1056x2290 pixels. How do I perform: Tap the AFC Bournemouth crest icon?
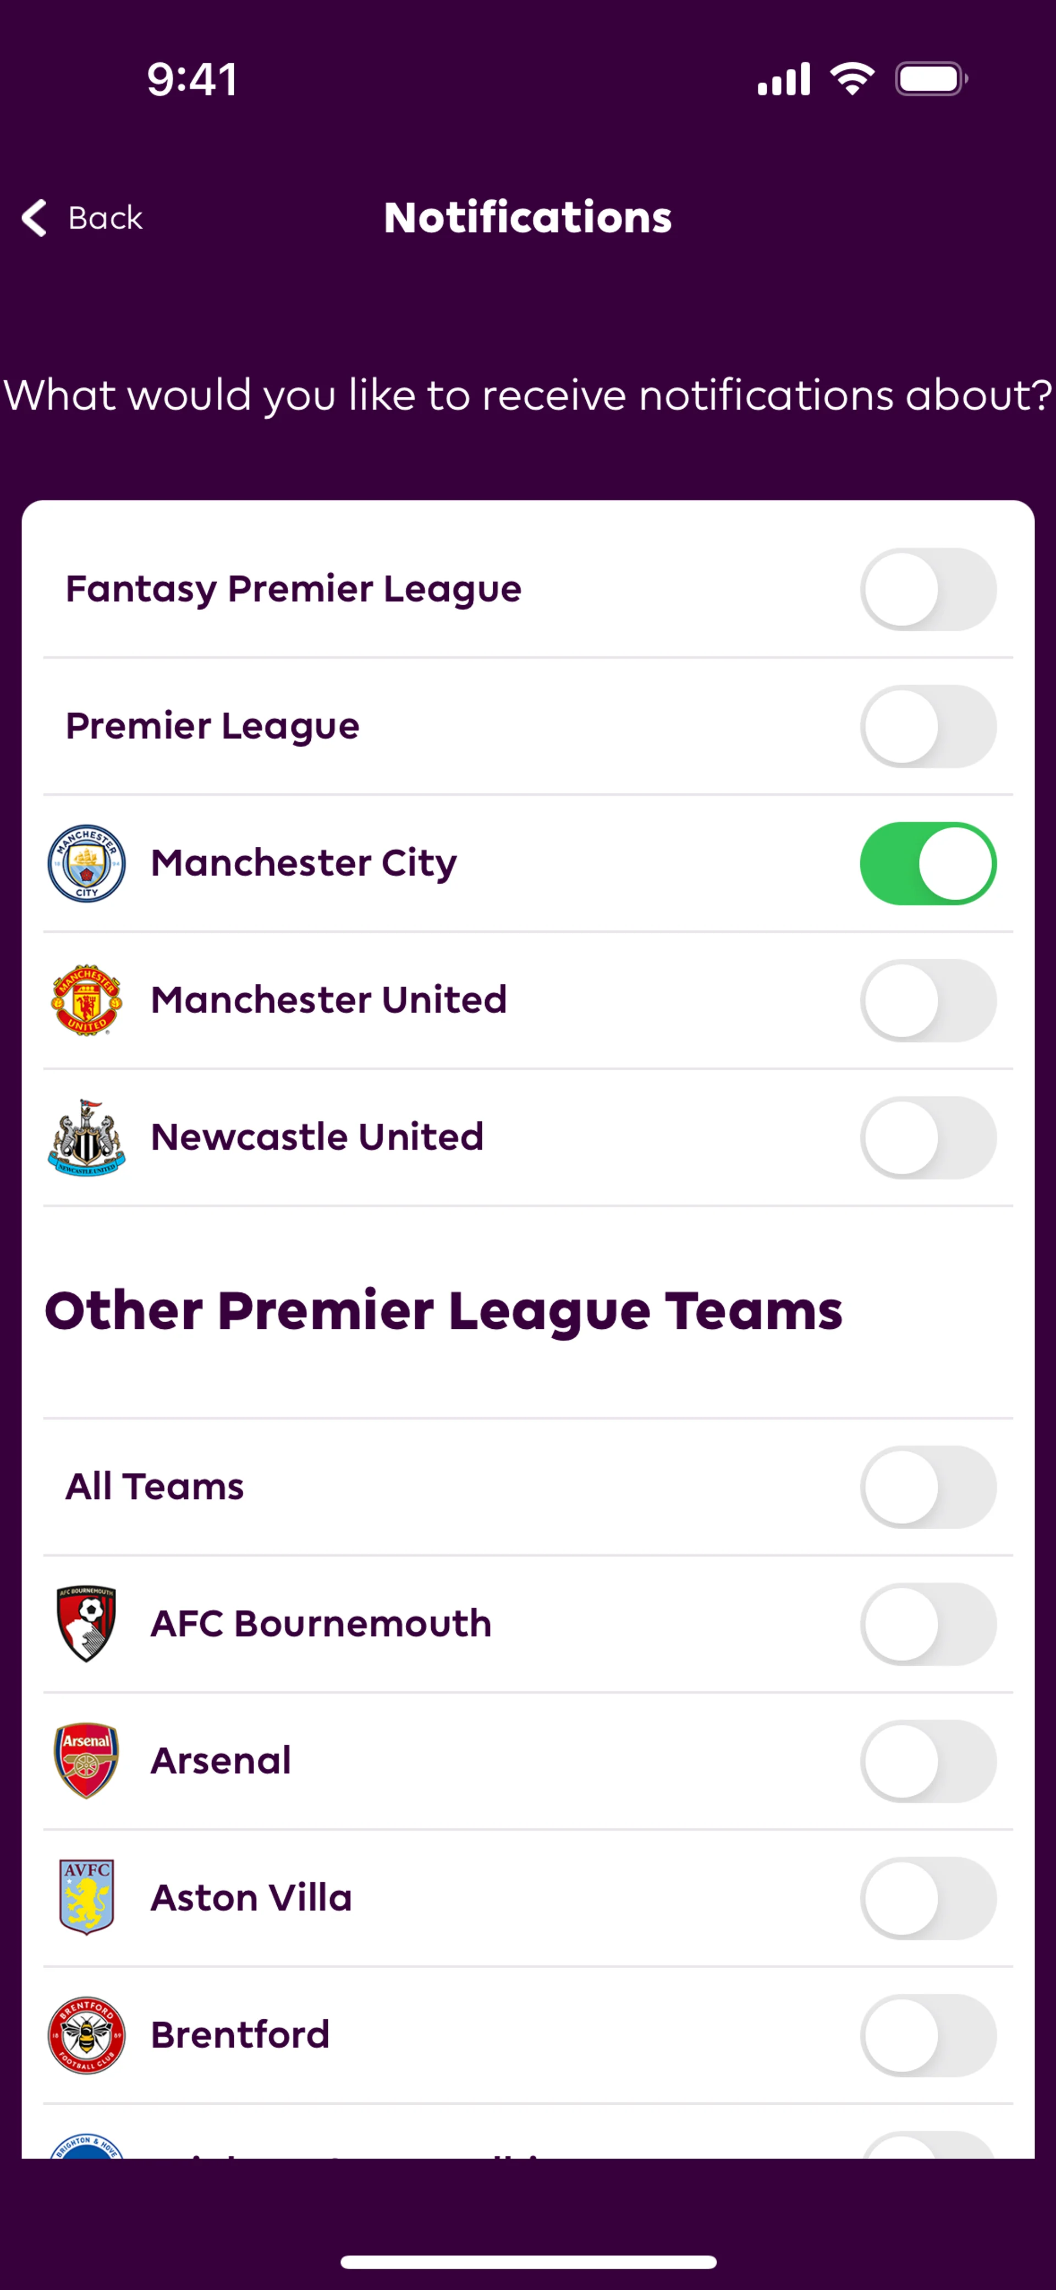[86, 1623]
